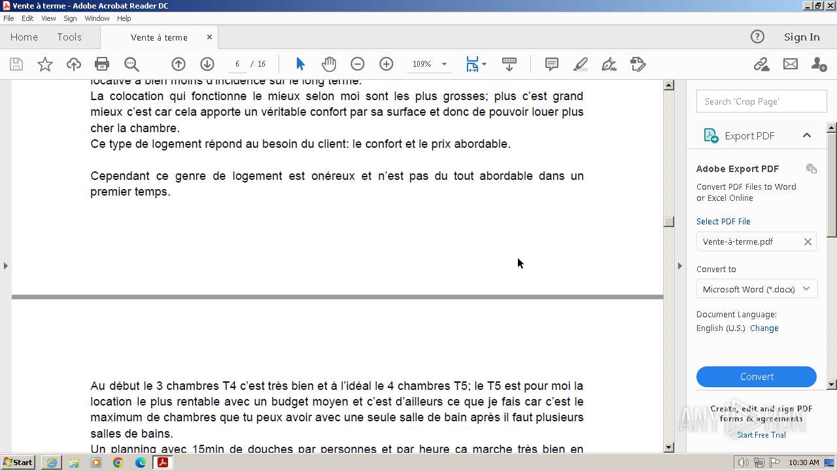
Task: Share a link to the file
Action: coord(761,64)
